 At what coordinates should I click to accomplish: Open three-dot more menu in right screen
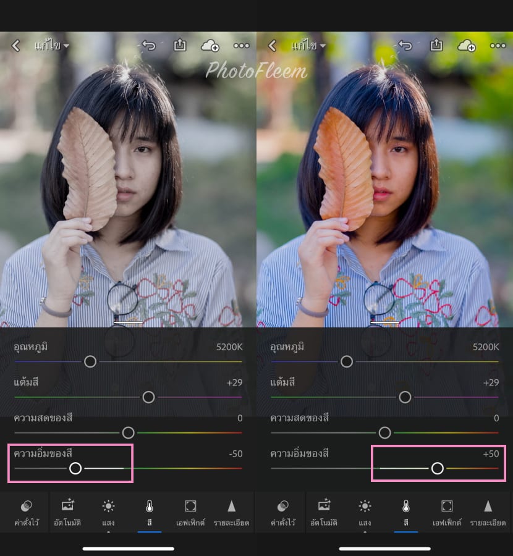(498, 45)
